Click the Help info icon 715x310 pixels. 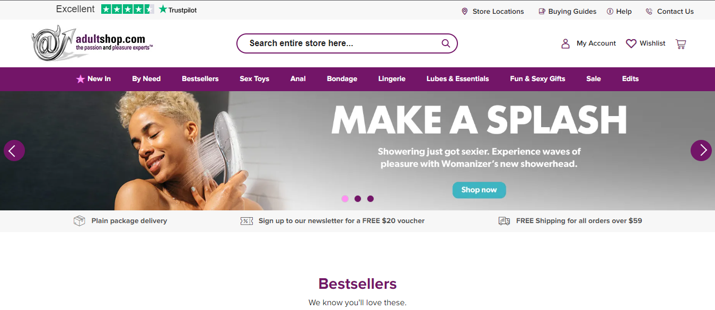tap(610, 11)
